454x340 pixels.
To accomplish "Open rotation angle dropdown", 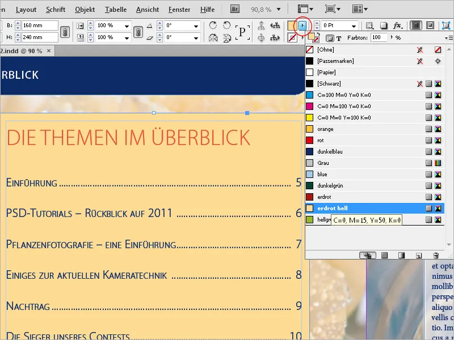I will click(x=196, y=25).
